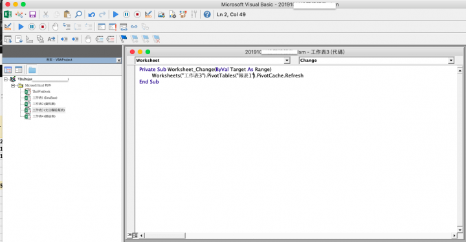Screen dimensions: 466x242
Task: Select 工作表2 in the project tree
Action: (44, 104)
